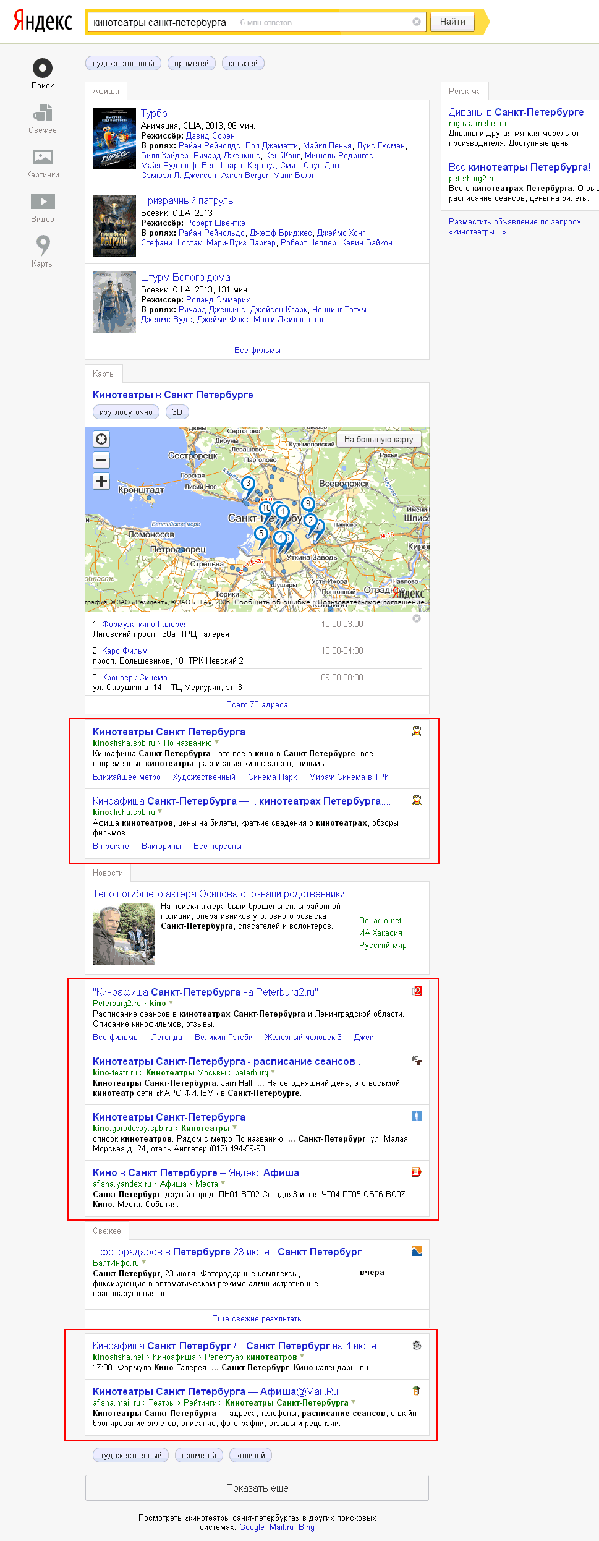Click favicon beside the kino-teatr.ru result

pyautogui.click(x=417, y=1061)
